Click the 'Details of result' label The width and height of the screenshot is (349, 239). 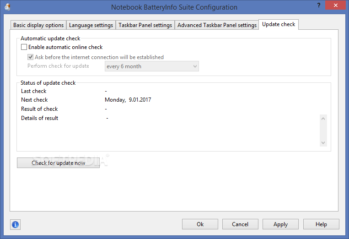click(40, 118)
